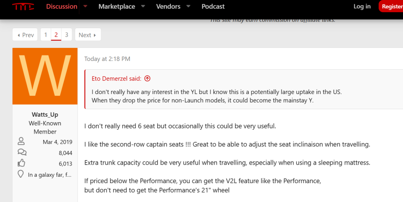The height and width of the screenshot is (202, 403).
Task: Click the messages count speech bubble icon
Action: coord(22,152)
